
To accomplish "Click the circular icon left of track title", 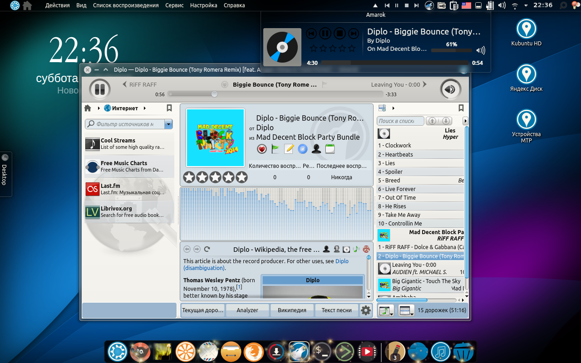I will click(x=225, y=84).
